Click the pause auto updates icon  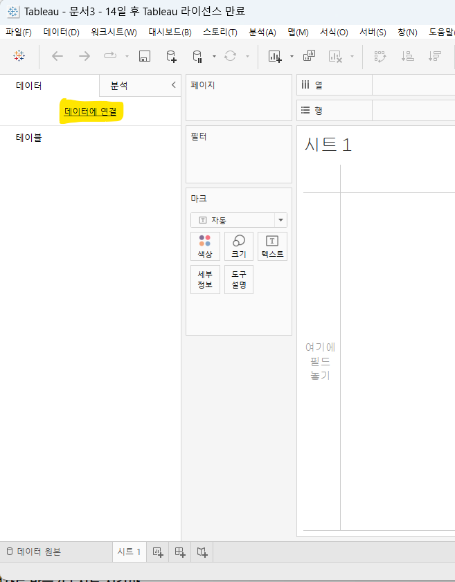[x=197, y=57]
